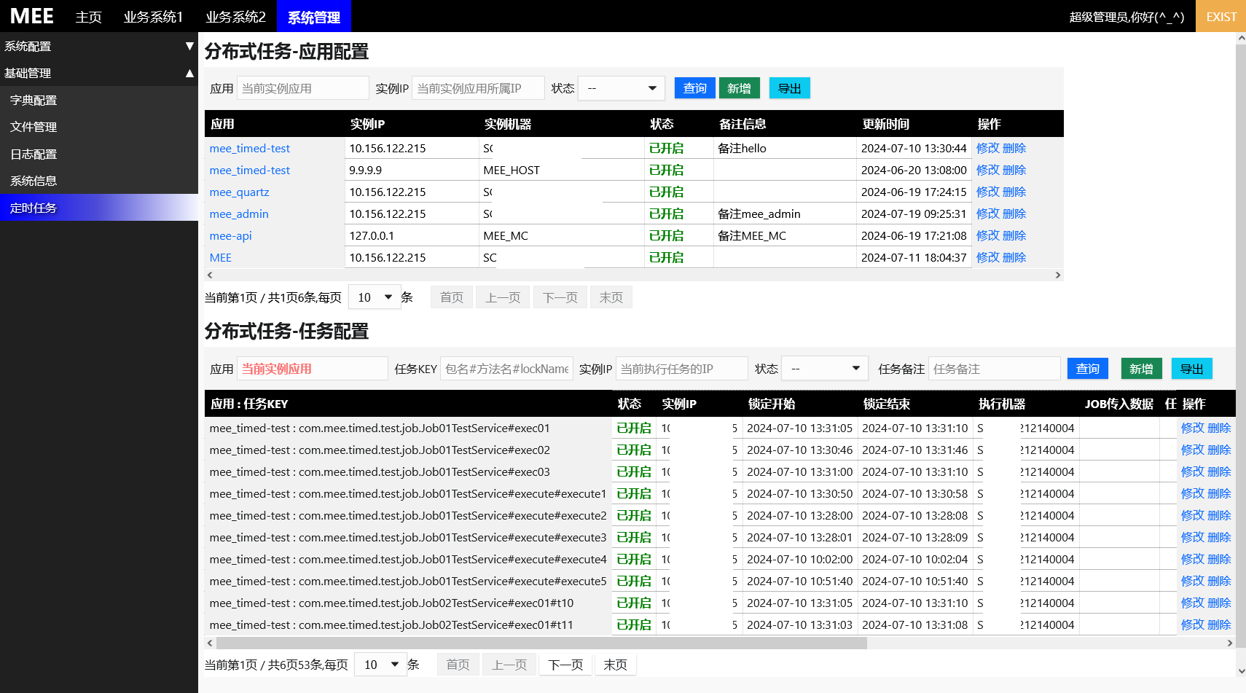Image resolution: width=1246 pixels, height=693 pixels.
Task: Select the 系统管理 tab
Action: 314,17
